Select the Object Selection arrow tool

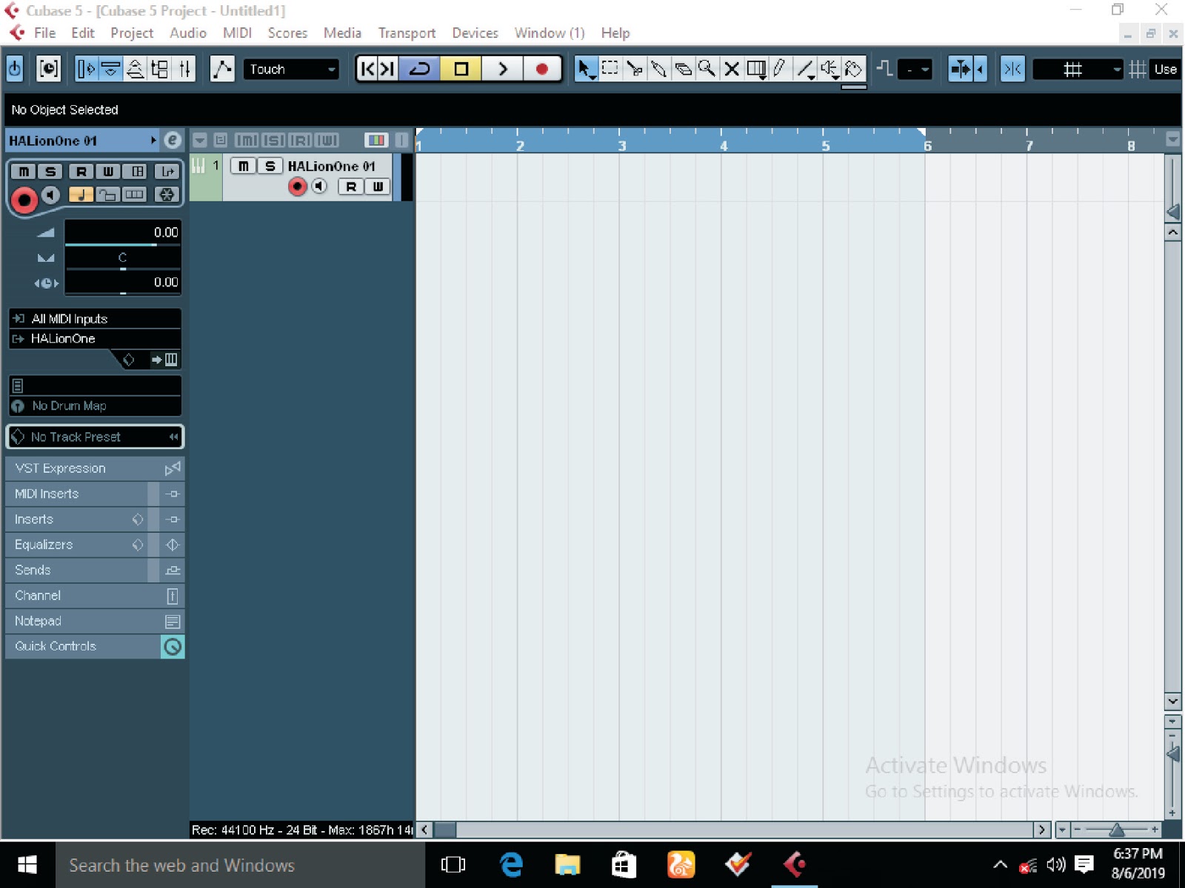[x=585, y=69]
